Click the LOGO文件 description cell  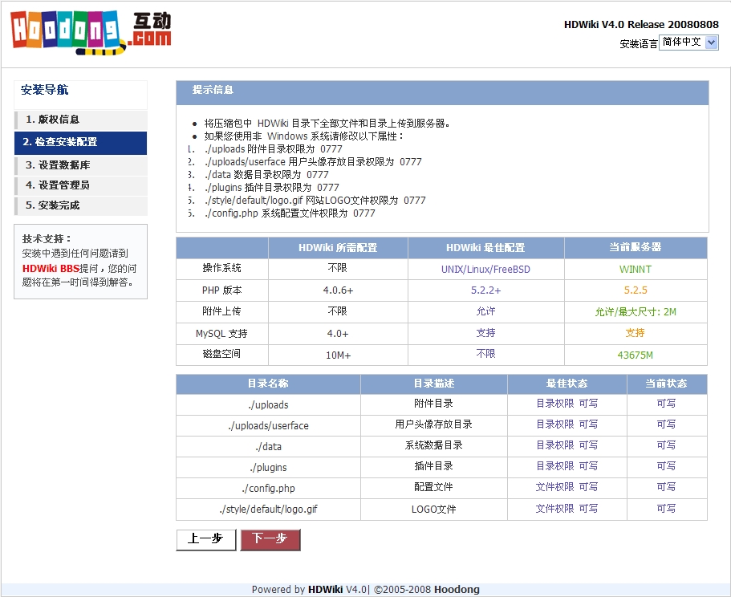434,510
